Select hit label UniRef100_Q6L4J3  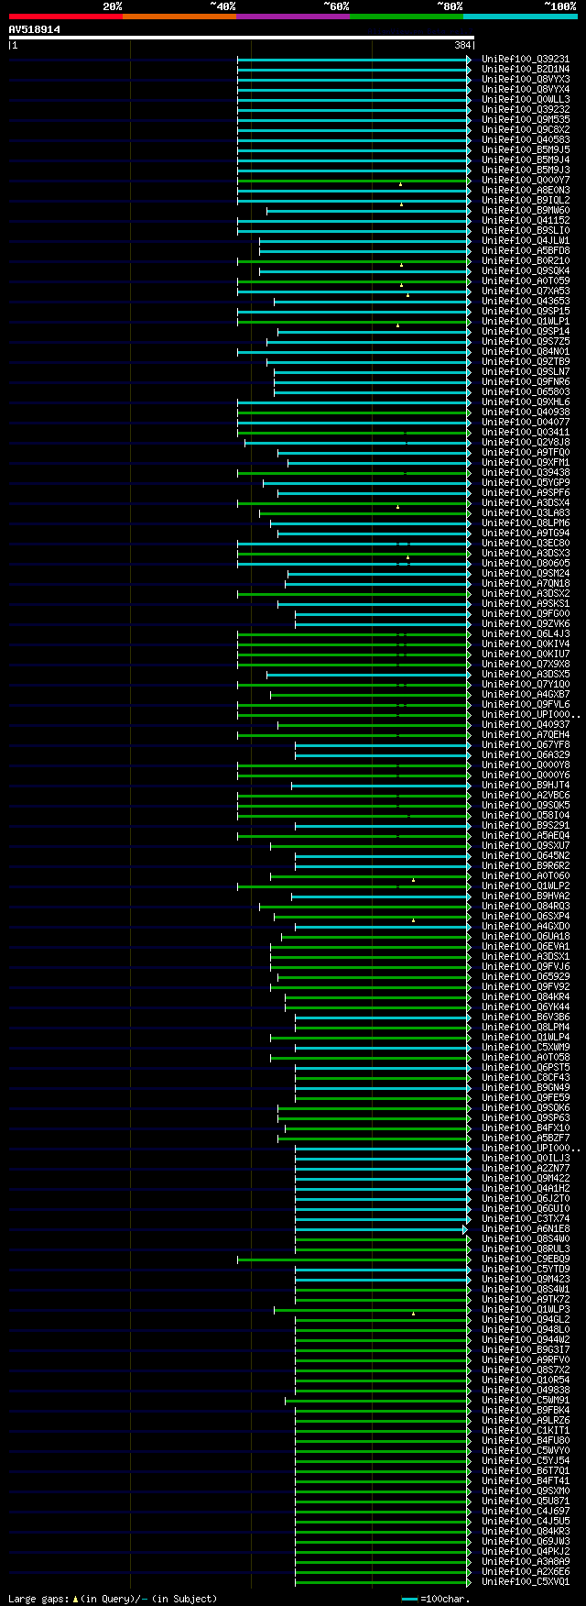click(x=526, y=634)
